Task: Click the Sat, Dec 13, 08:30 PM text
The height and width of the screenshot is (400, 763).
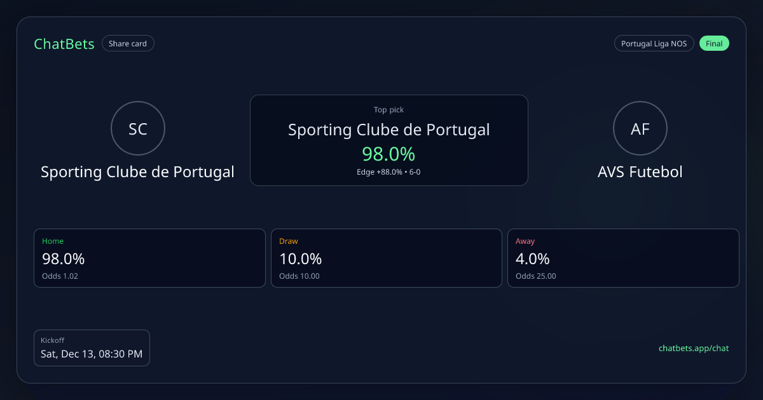Action: tap(92, 354)
